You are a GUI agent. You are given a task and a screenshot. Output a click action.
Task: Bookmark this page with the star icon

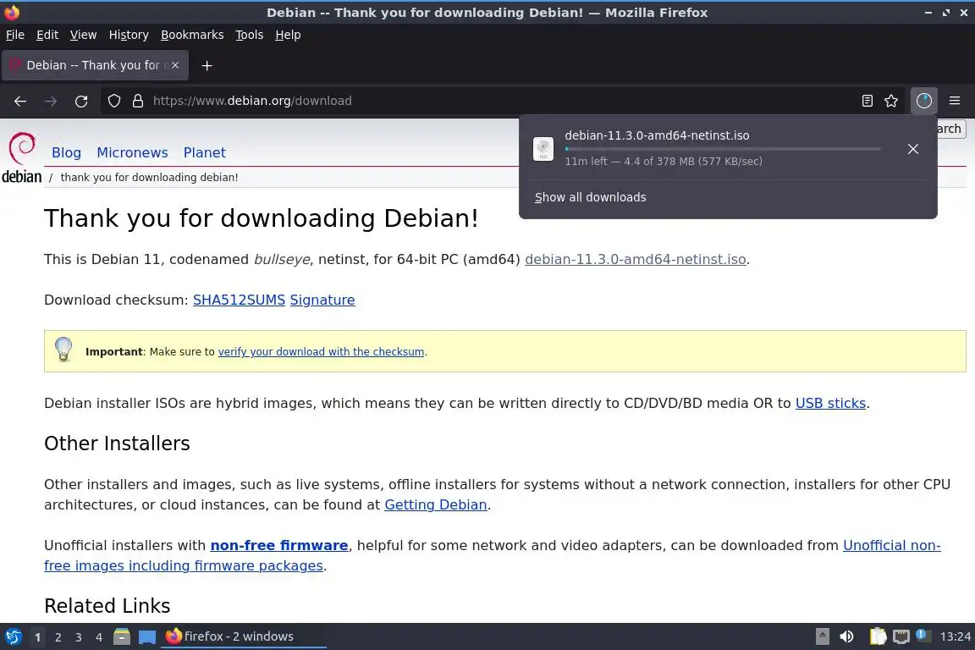coord(891,101)
